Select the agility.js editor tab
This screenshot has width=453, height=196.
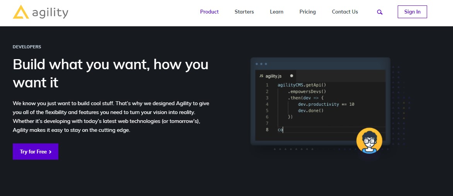276,76
